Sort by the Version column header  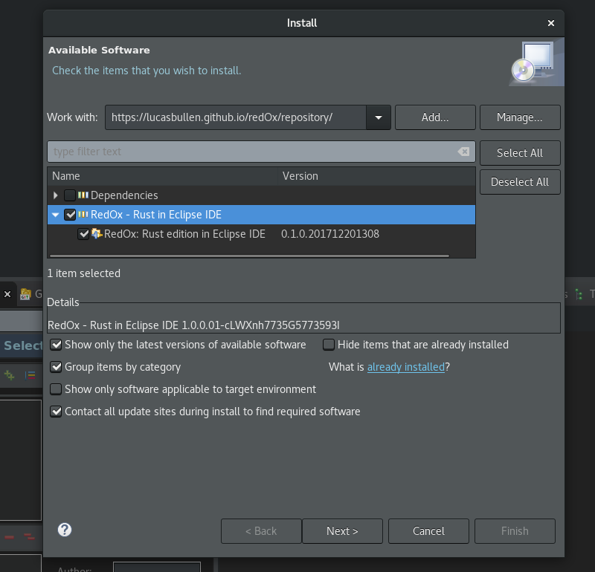click(376, 176)
